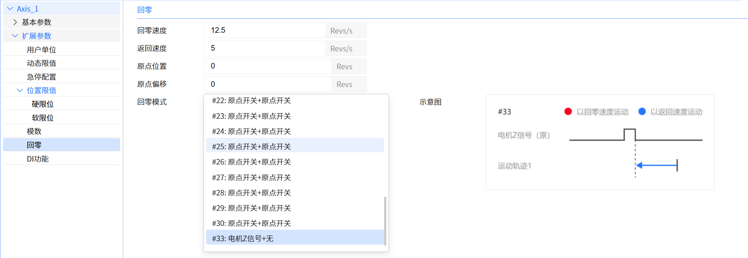
Task: Click the 回零 section heading
Action: 144,10
